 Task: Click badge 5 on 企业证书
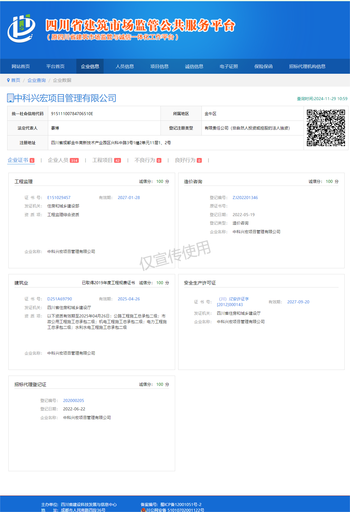(32, 160)
